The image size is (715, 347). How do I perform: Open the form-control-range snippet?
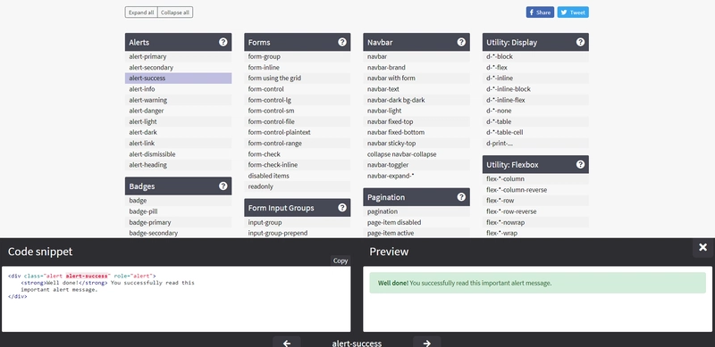tap(298, 143)
